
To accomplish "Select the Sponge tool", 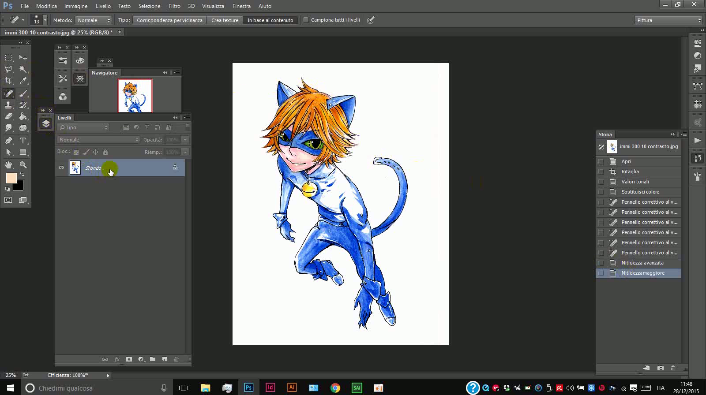I will tap(23, 128).
